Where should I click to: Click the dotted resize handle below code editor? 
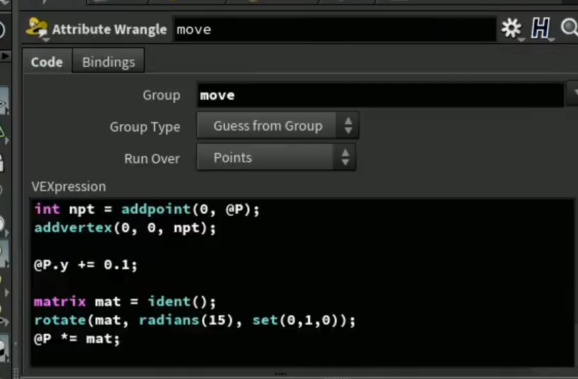280,373
